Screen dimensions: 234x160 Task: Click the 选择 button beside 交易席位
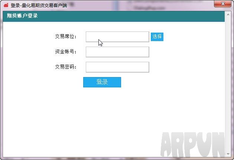[157, 37]
